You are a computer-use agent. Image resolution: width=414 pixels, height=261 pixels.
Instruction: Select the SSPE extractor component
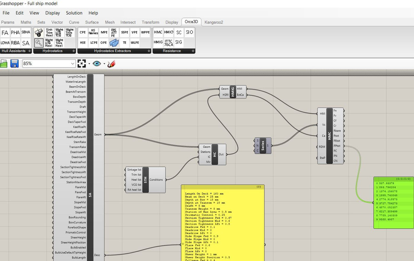(125, 32)
